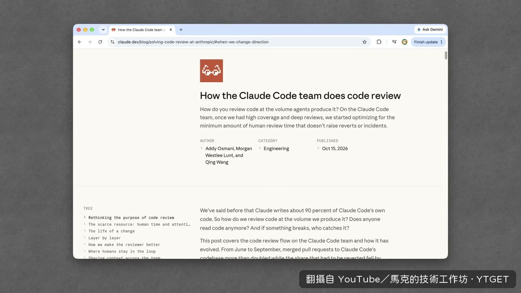
Task: Jump to The scarce resource: human time section
Action: pyautogui.click(x=139, y=224)
